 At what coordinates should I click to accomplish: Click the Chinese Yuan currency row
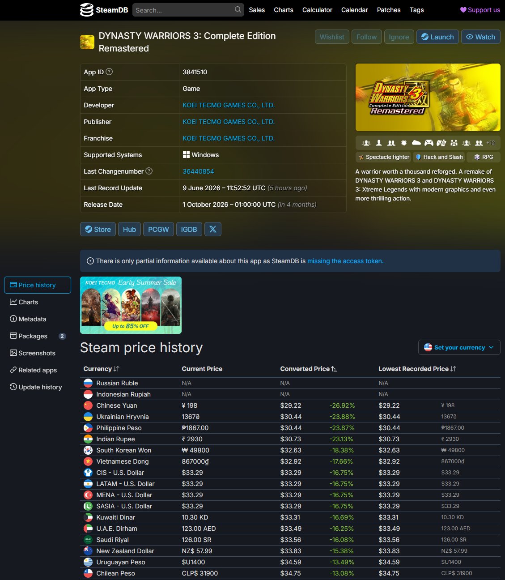click(290, 405)
